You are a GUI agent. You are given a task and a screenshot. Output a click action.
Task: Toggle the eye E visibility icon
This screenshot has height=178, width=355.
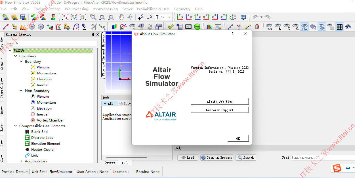(278, 27)
